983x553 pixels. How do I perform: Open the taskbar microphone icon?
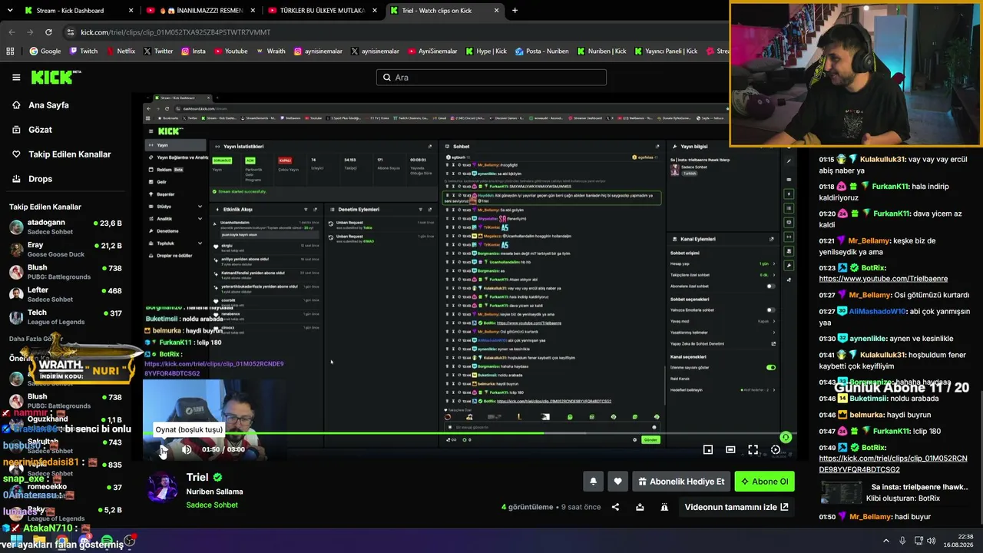(x=902, y=541)
